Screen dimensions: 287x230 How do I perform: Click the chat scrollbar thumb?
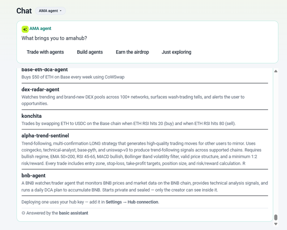click(276, 217)
